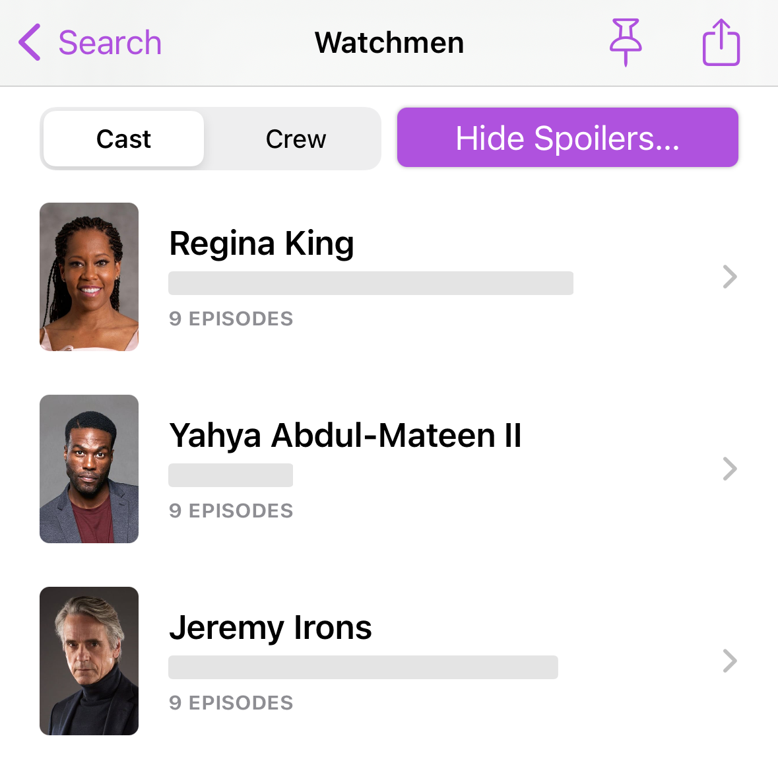The width and height of the screenshot is (778, 763).
Task: Click the back chevron next to Search
Action: coord(28,42)
